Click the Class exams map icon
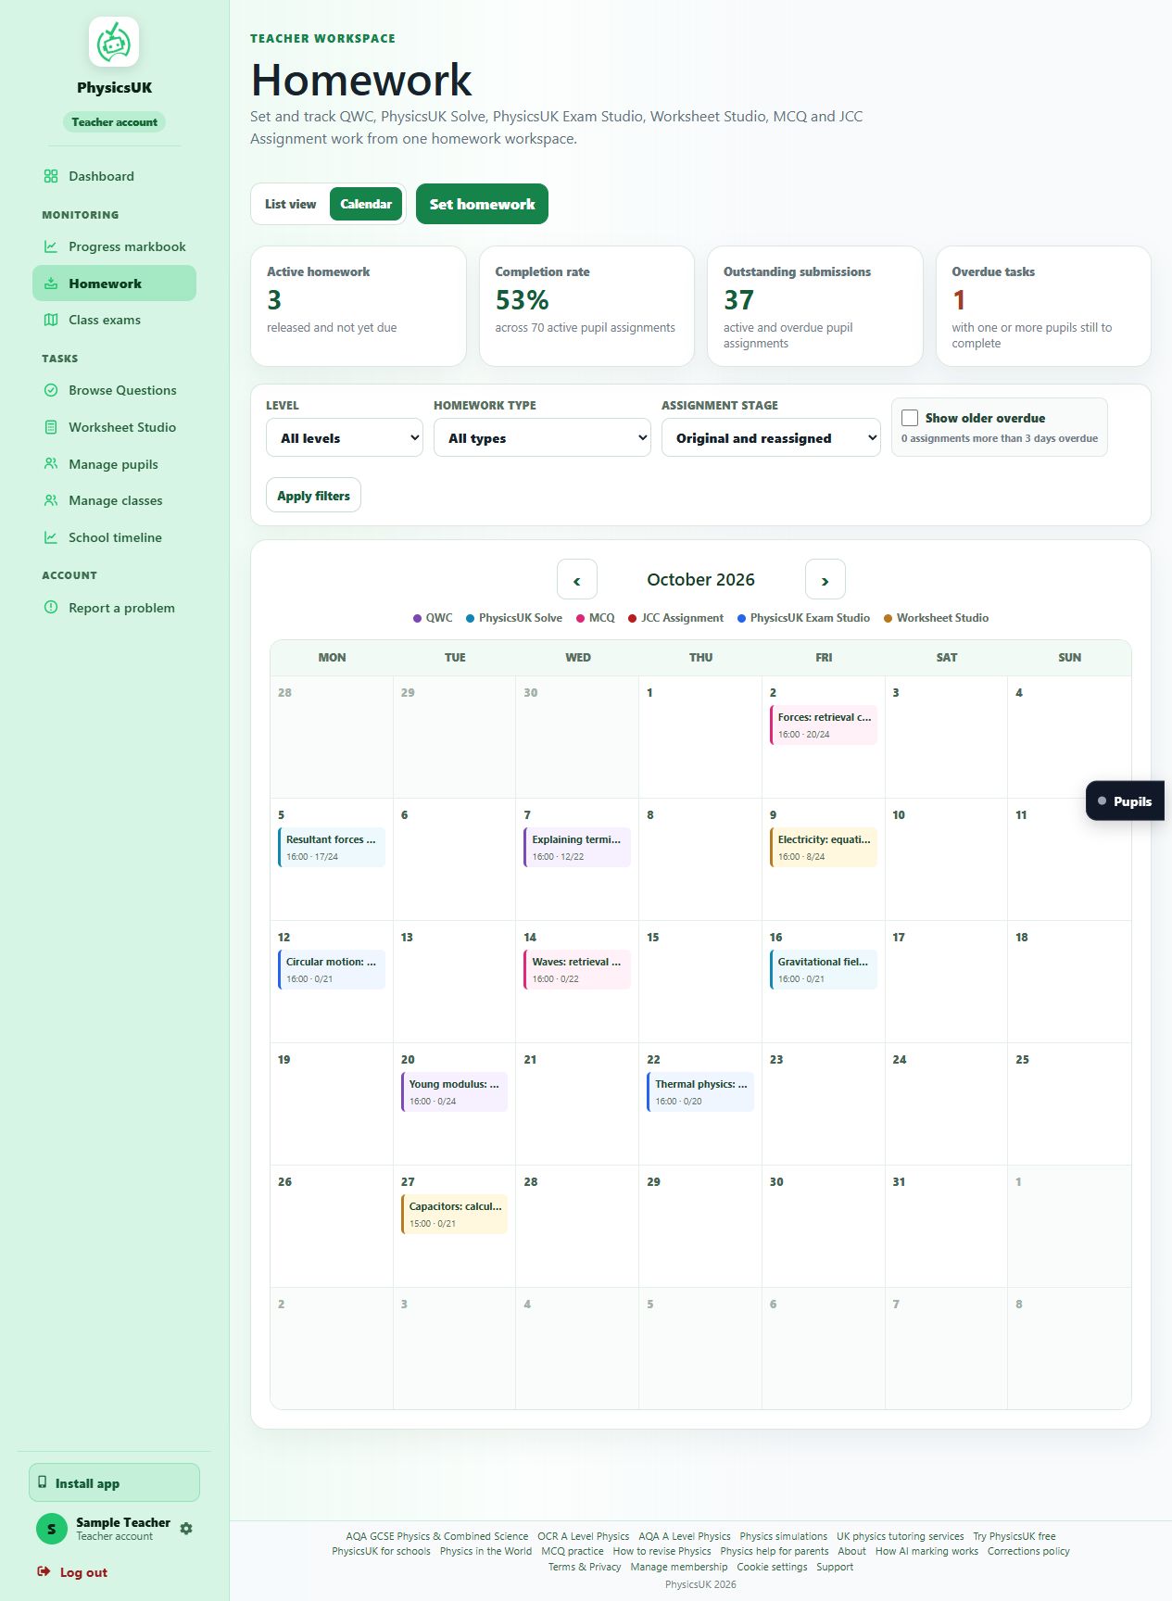Screen dimensions: 1172x1601 coord(51,320)
